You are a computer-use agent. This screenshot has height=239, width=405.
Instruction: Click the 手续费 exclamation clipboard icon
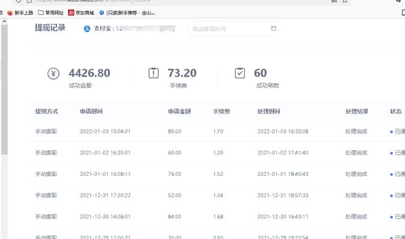tap(153, 73)
